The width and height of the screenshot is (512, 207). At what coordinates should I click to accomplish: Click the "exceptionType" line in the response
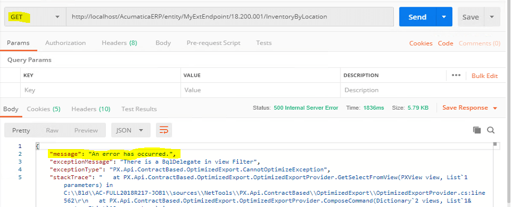coord(191,169)
